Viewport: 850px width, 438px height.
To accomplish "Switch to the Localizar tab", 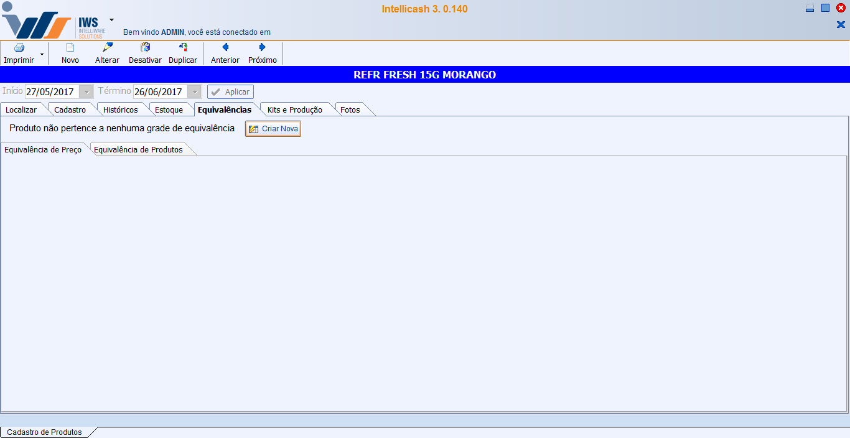I will 21,109.
